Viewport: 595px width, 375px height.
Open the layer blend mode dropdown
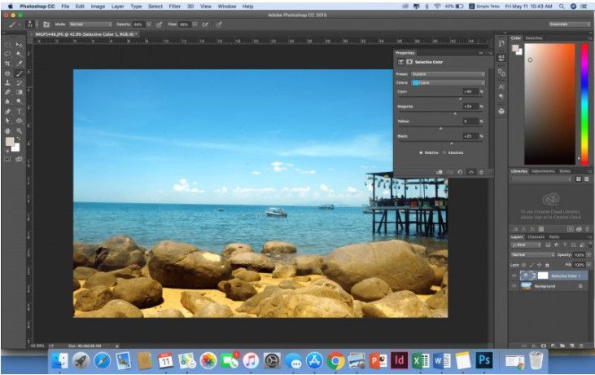532,254
